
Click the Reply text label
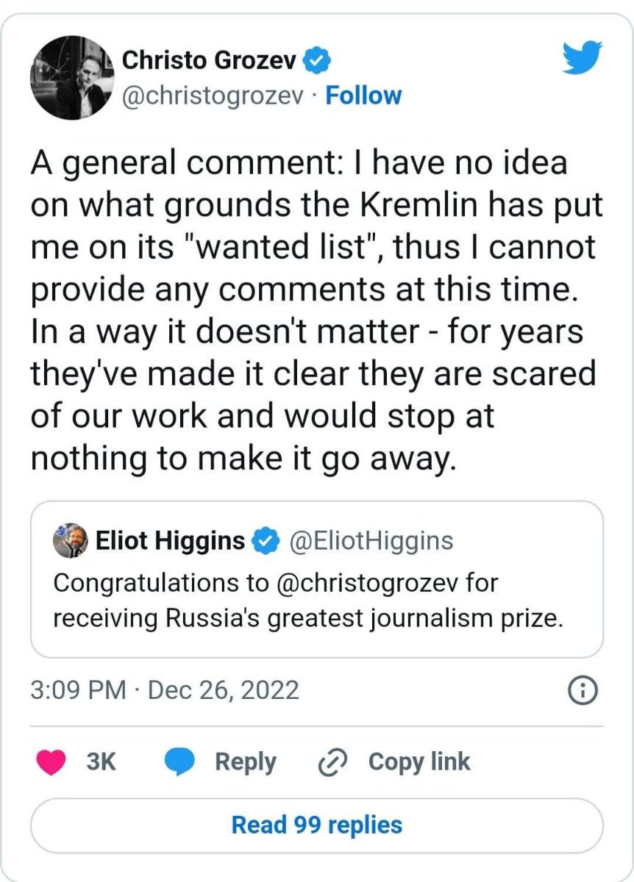[x=245, y=762]
